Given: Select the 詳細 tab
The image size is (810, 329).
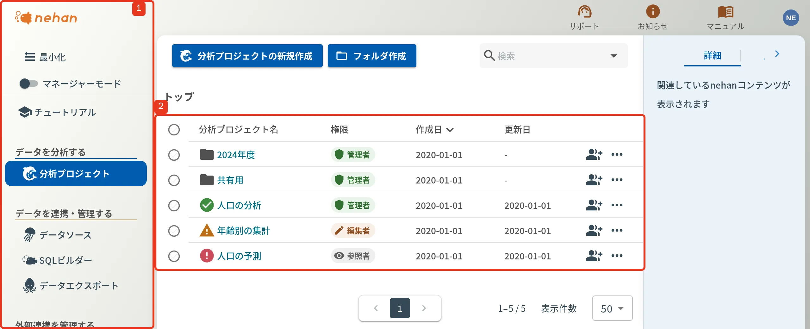Looking at the screenshot, I should click(x=712, y=56).
